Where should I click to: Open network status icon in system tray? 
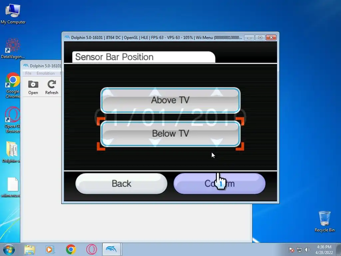(x=299, y=250)
